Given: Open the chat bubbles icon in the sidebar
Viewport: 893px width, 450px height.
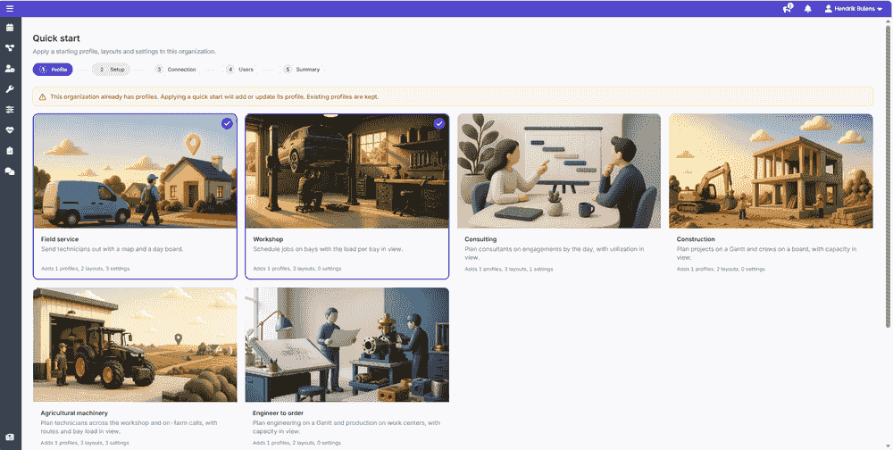Looking at the screenshot, I should pos(10,171).
